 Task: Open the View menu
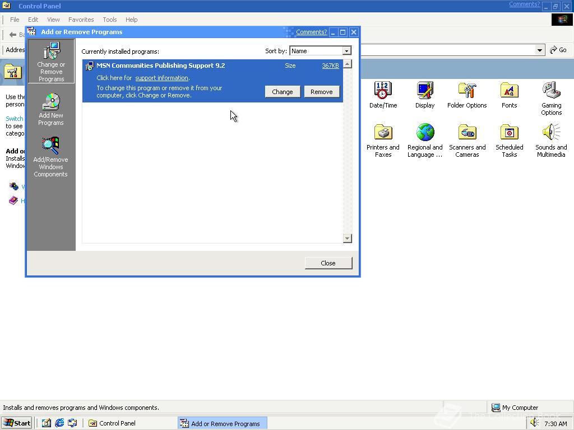[53, 20]
